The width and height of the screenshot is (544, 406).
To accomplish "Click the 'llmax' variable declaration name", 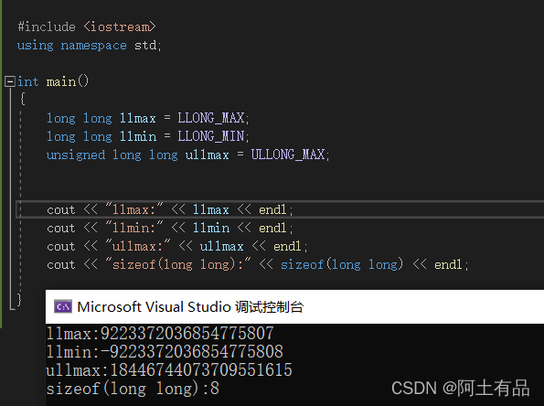I will click(138, 118).
